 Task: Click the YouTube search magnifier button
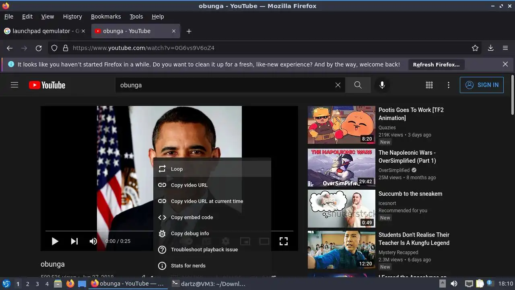(x=358, y=85)
